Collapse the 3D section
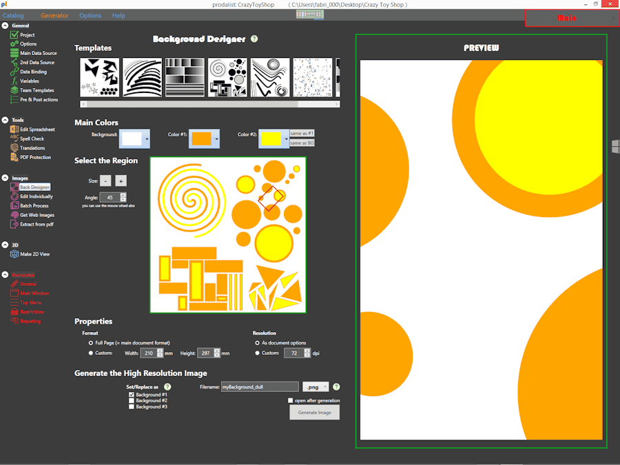This screenshot has height=465, width=620. tap(5, 245)
